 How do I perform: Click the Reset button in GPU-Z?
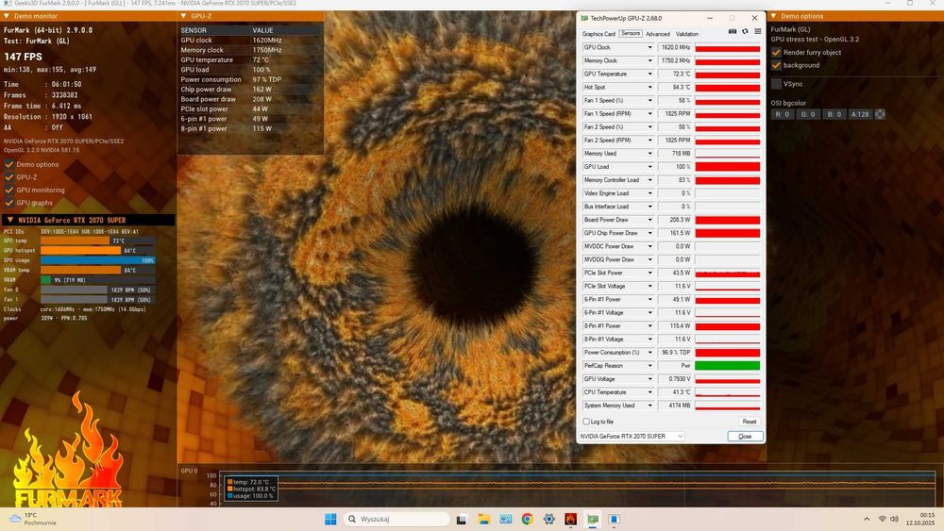749,422
